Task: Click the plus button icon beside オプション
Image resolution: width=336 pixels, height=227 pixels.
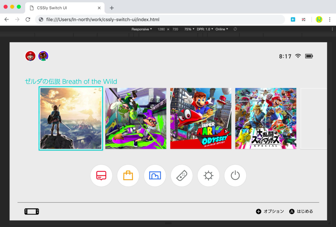Action: point(259,211)
